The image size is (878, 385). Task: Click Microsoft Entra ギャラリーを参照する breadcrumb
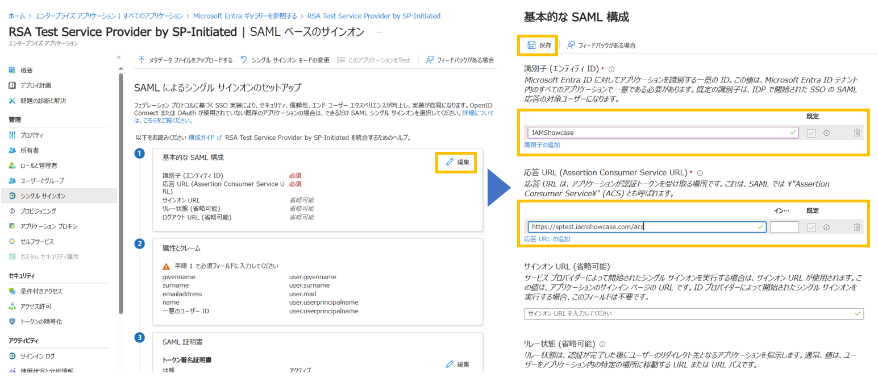tap(245, 16)
